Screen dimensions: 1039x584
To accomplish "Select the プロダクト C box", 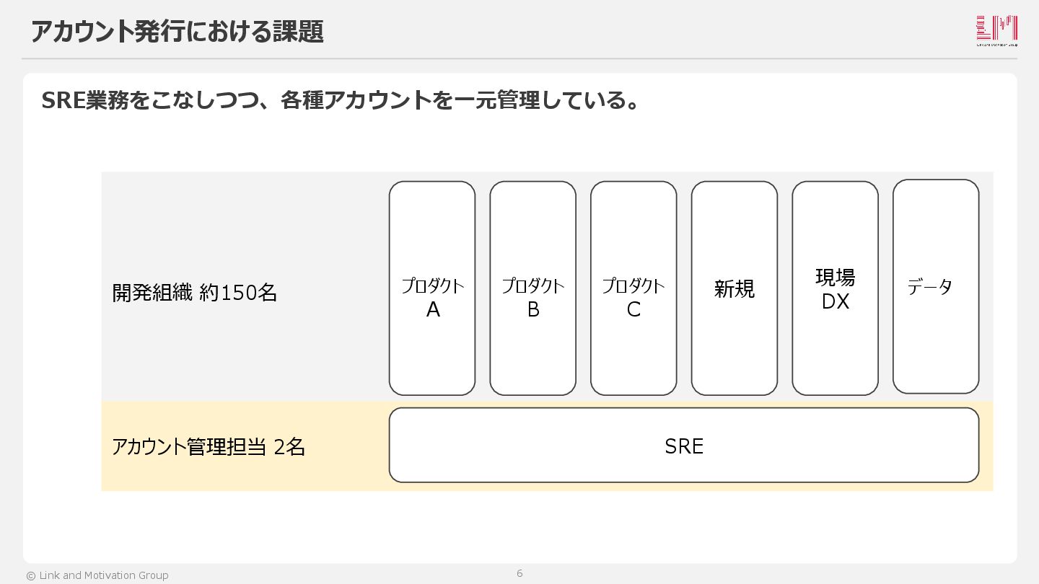I will point(634,288).
